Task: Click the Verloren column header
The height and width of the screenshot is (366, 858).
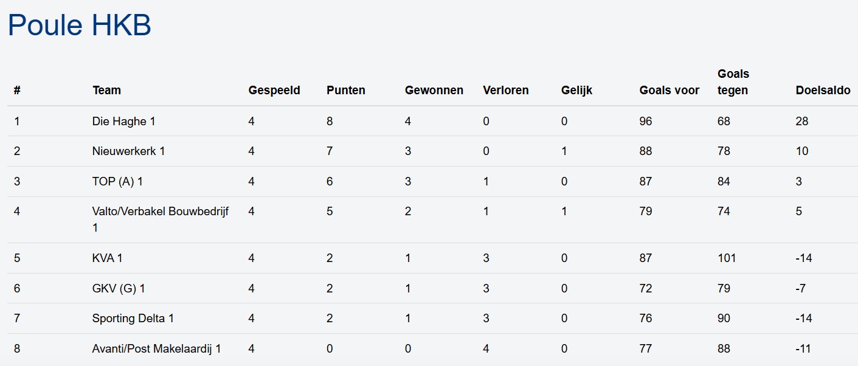Action: (506, 91)
